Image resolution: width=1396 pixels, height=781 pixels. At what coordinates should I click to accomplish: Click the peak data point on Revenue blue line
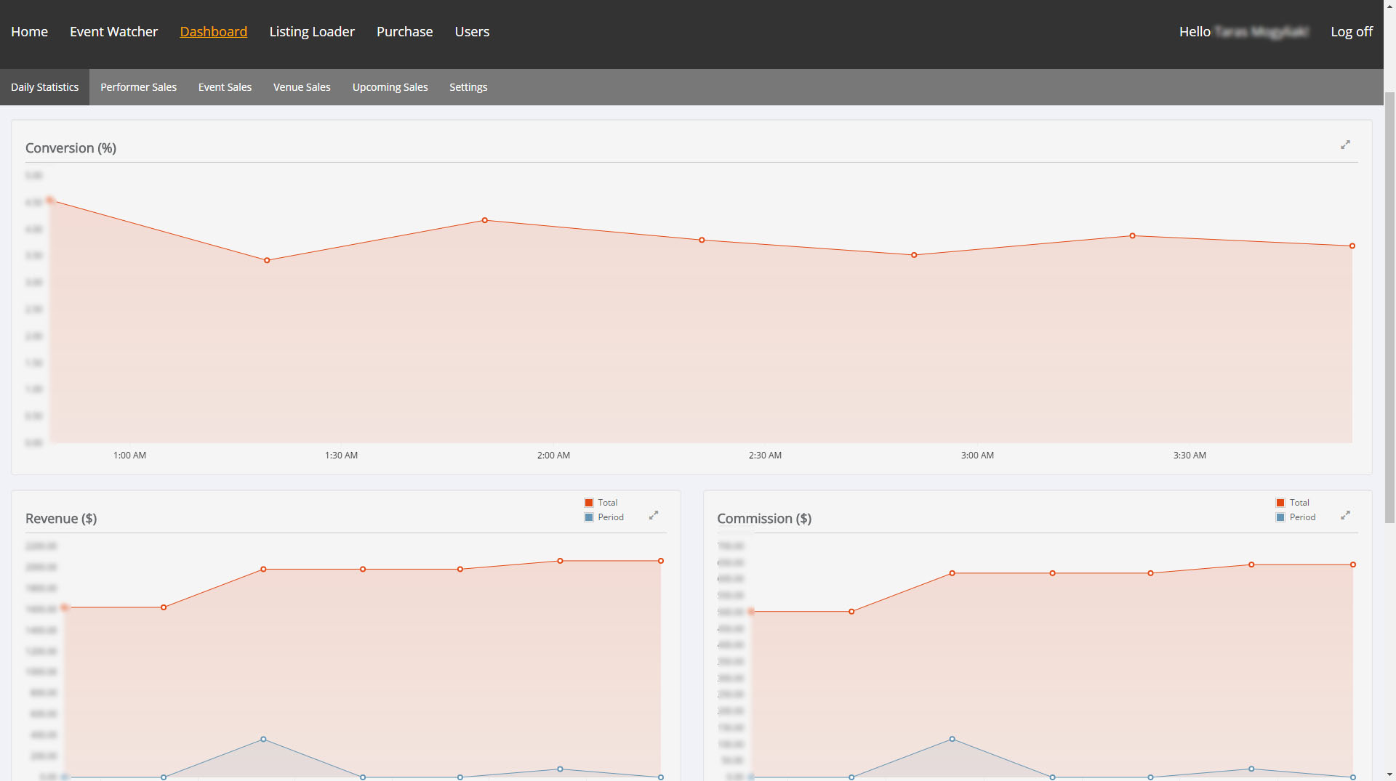262,739
